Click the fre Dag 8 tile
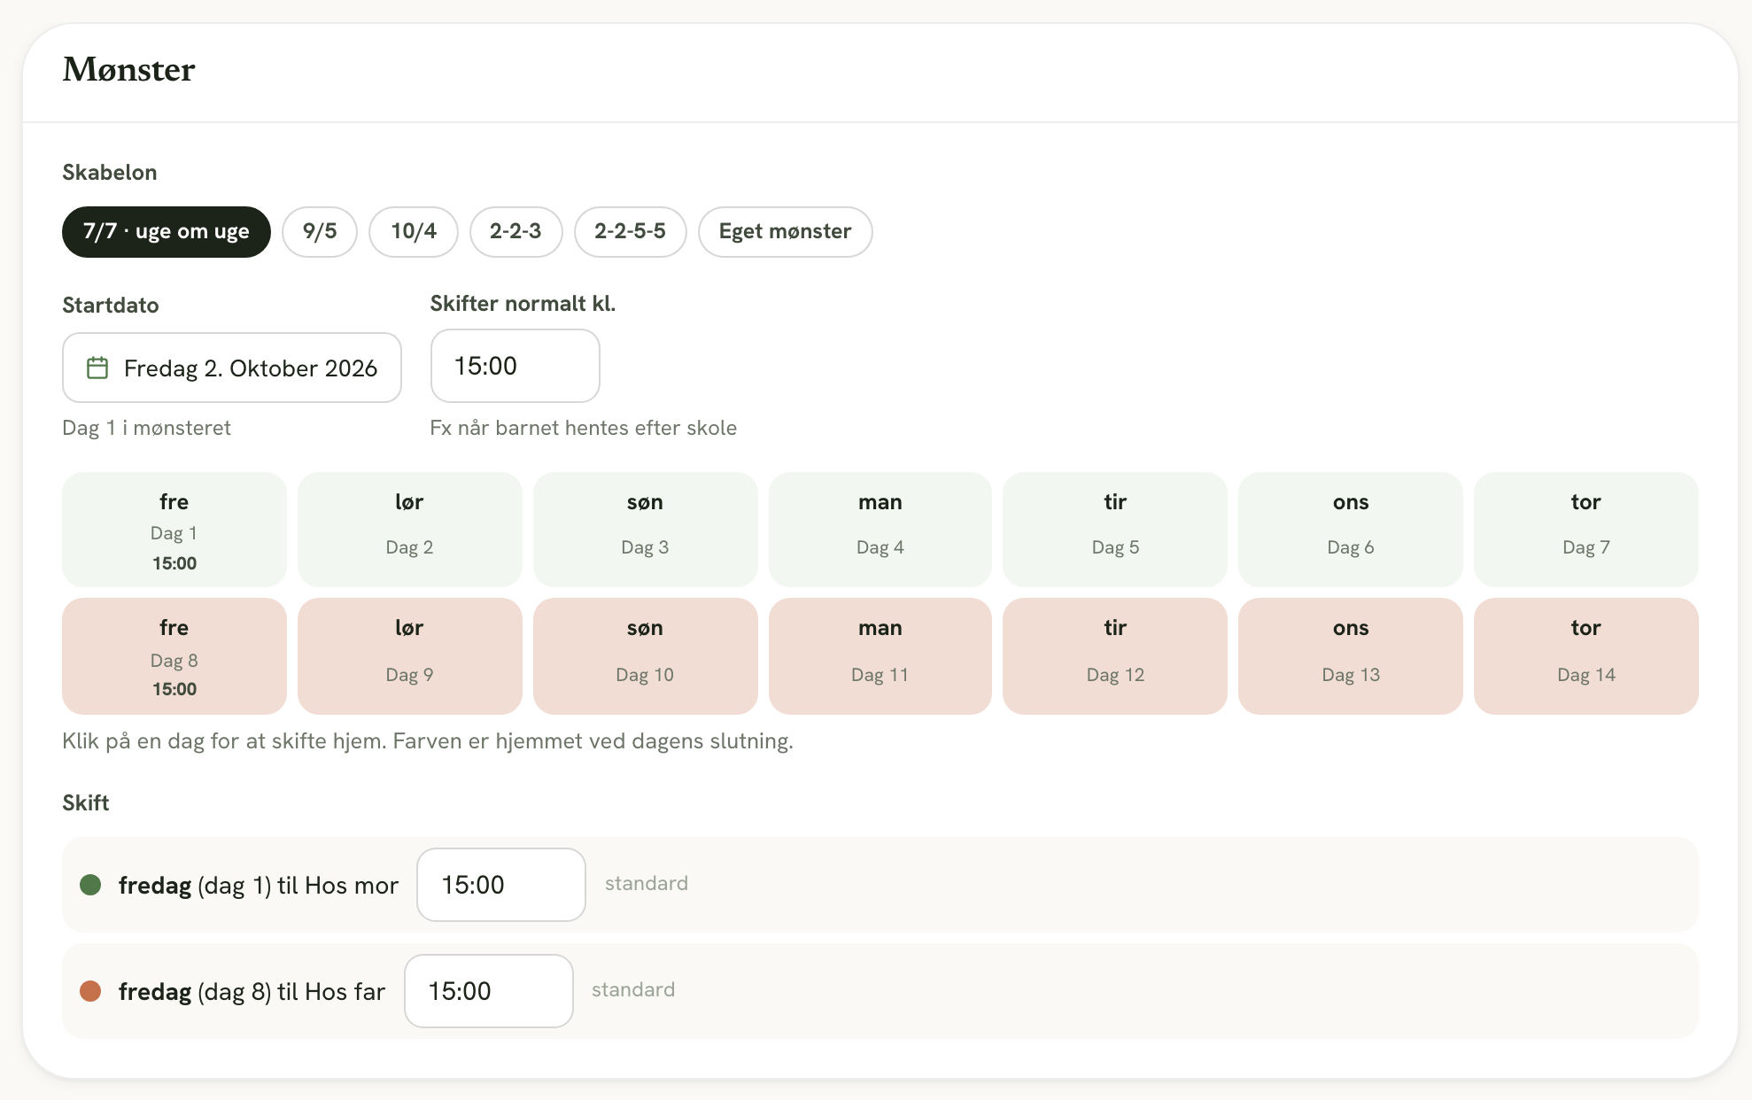 (x=174, y=656)
